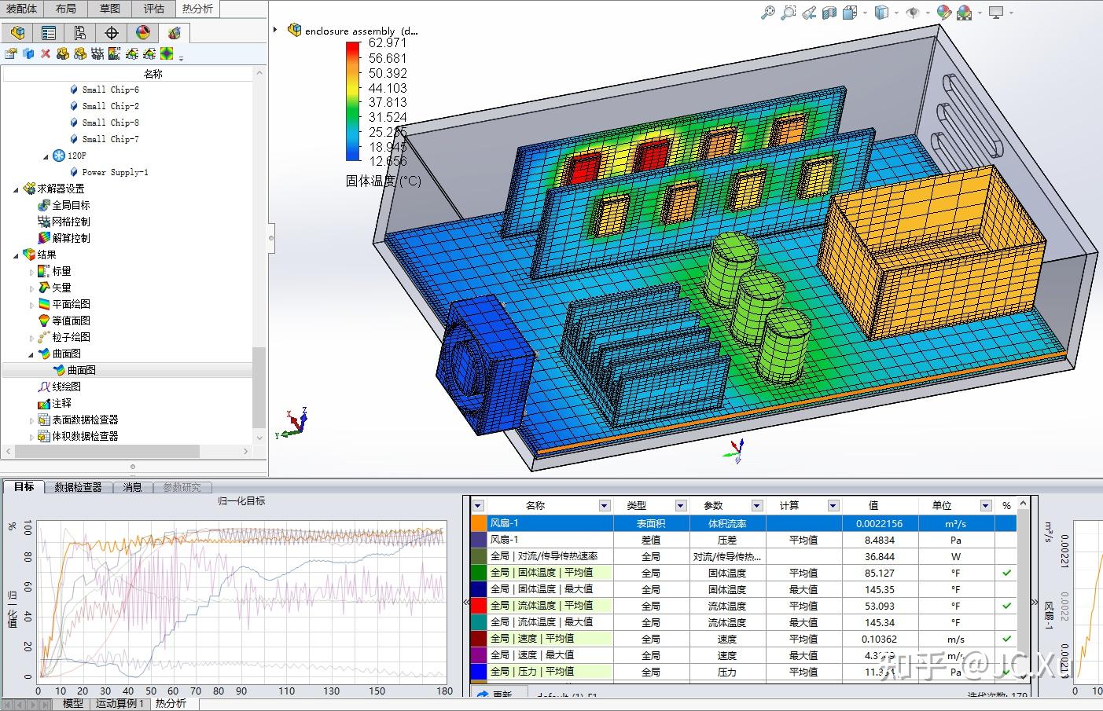Open the 名称 column filter dropdown
1103x711 pixels.
[x=605, y=506]
